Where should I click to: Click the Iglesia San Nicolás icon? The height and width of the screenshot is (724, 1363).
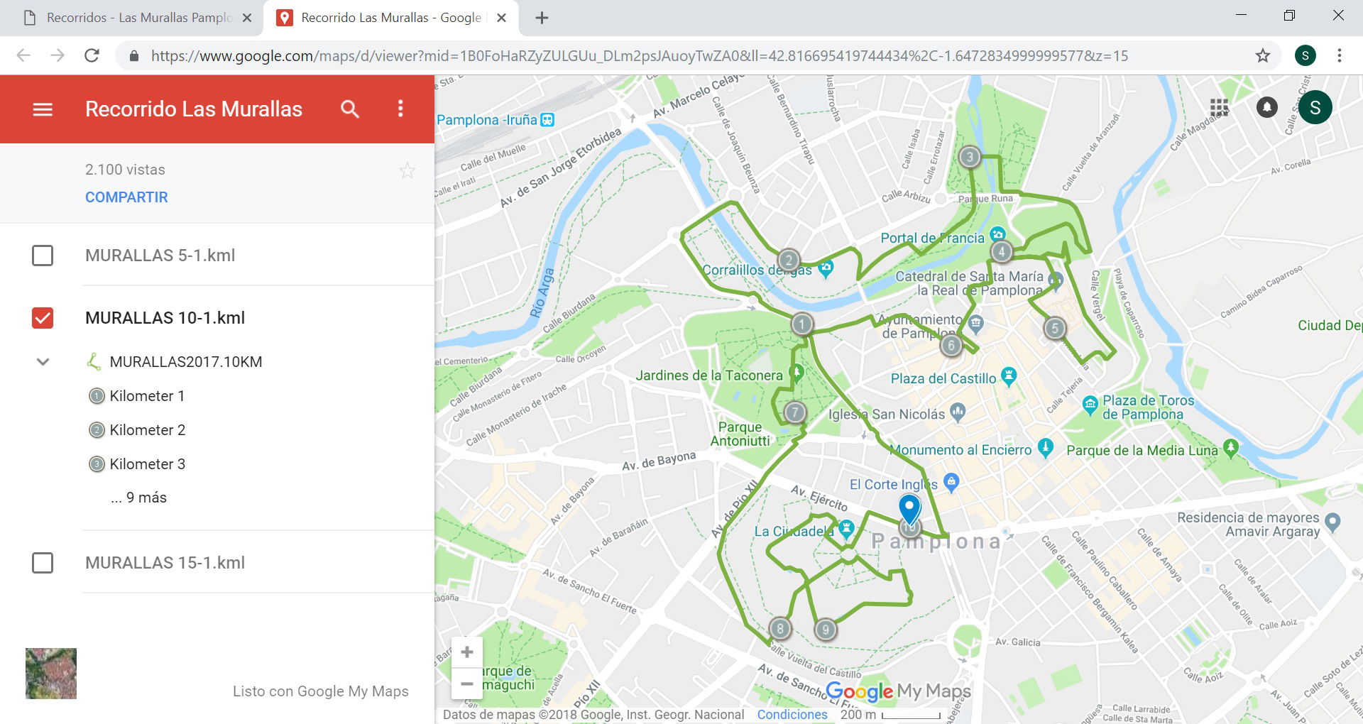pyautogui.click(x=958, y=411)
